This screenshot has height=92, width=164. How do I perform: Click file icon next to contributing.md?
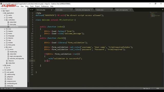click(x=5, y=84)
